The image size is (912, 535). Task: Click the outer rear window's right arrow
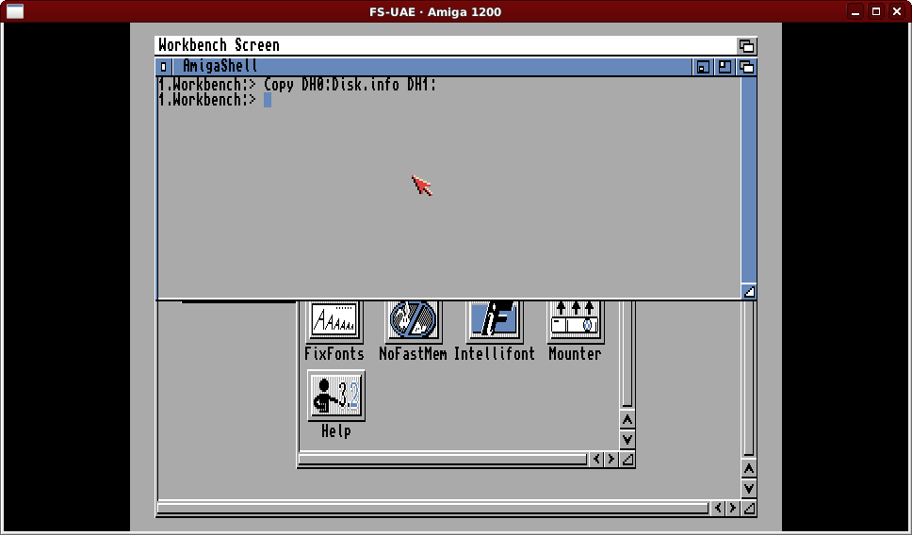(733, 509)
